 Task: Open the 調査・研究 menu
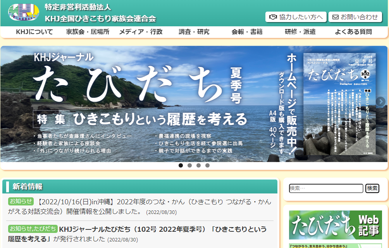point(194,32)
